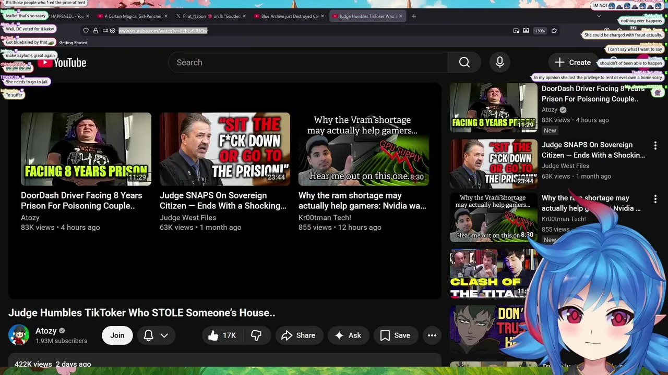Click the shield tracking protection icon

(x=86, y=31)
